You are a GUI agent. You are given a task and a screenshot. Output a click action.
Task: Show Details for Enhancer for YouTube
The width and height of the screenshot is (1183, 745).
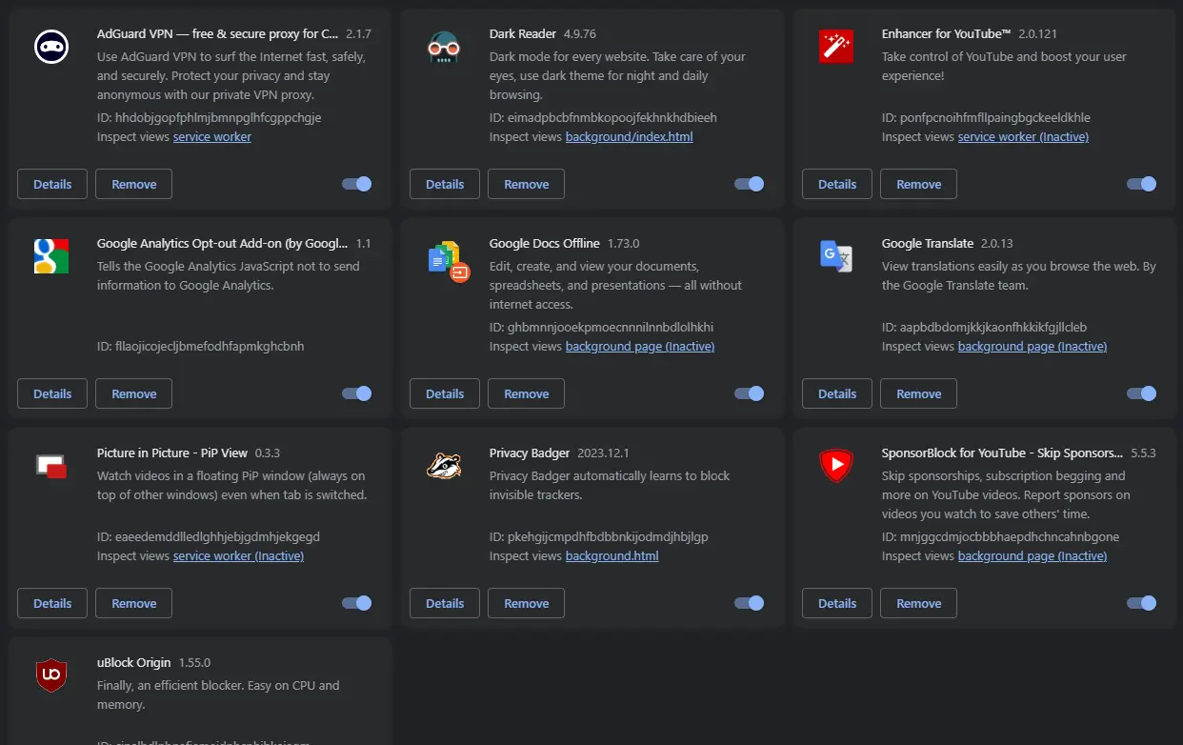[x=837, y=184]
